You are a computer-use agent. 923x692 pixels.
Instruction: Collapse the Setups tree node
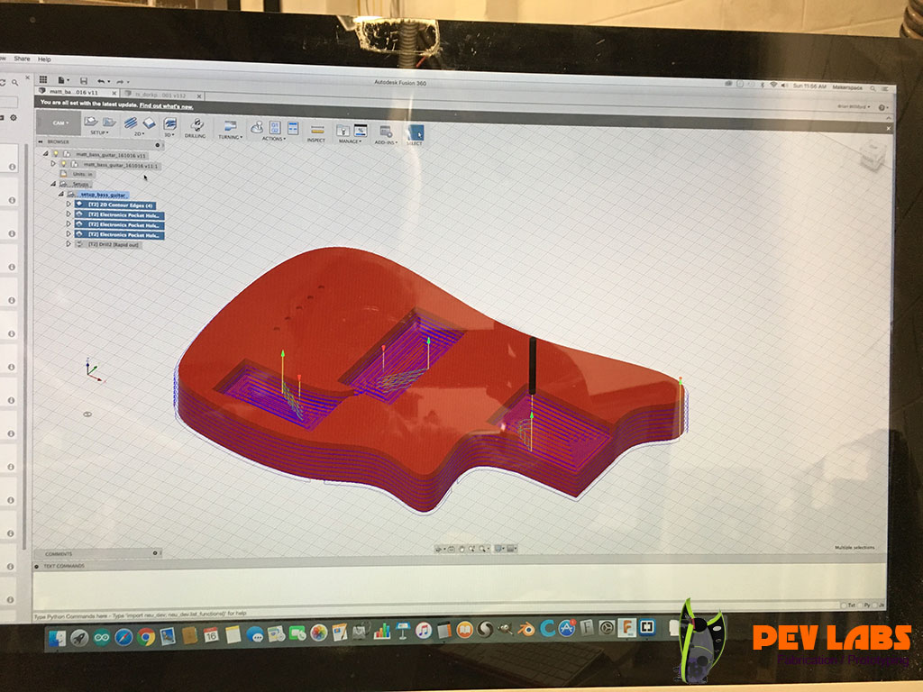point(53,184)
